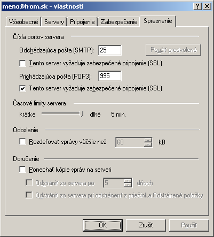The image size is (214, 237).
Task: Increase message size kB spinner up arrow
Action: click(148, 140)
